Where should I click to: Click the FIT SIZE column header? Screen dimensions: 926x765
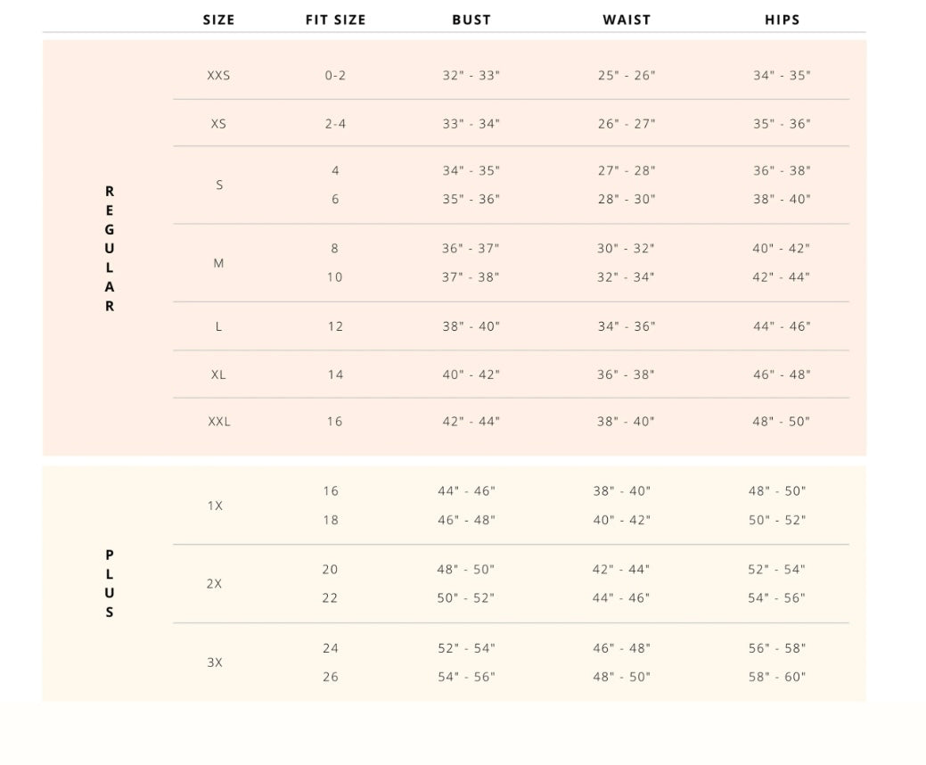(335, 20)
